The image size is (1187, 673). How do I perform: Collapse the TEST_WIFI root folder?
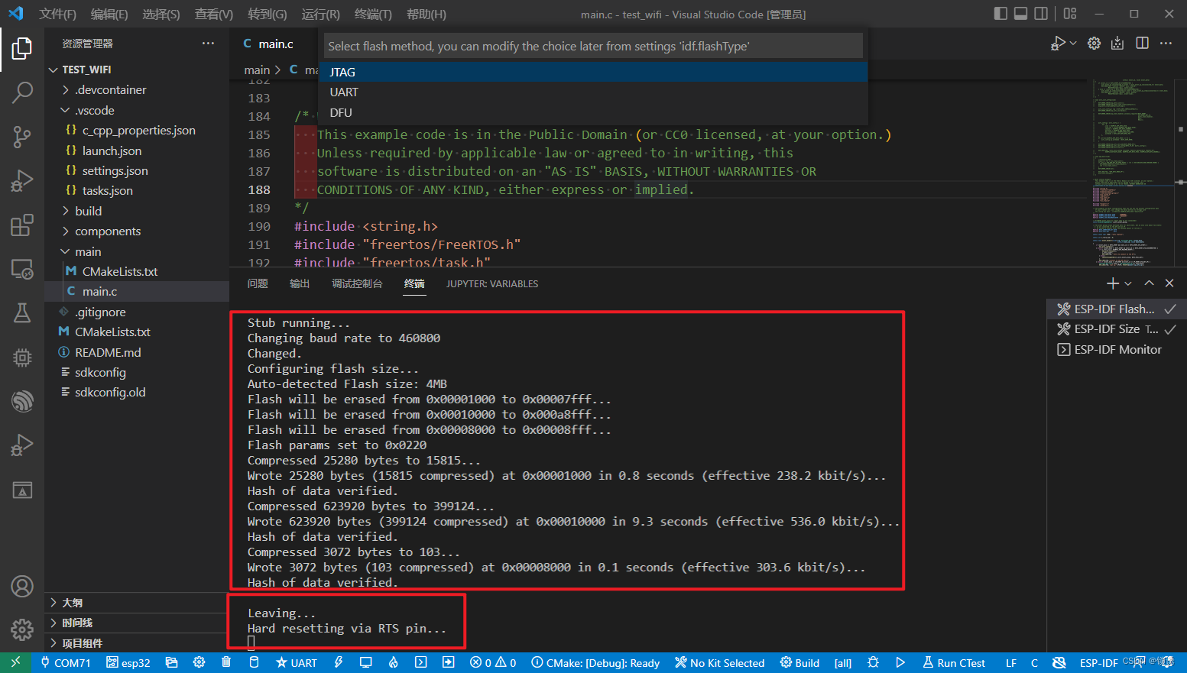click(136, 70)
